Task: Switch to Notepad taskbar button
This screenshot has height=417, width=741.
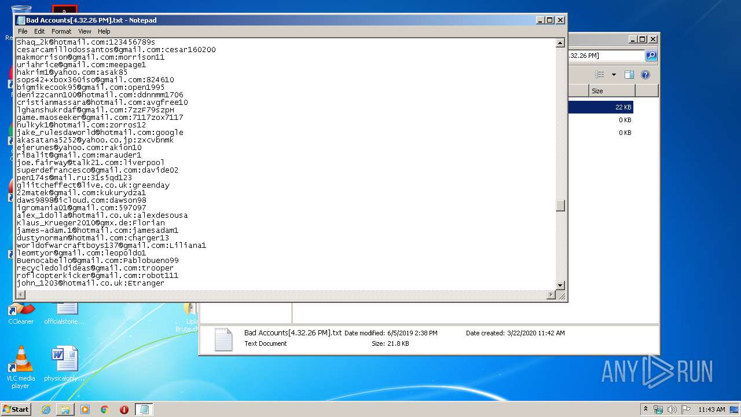Action: [x=144, y=409]
